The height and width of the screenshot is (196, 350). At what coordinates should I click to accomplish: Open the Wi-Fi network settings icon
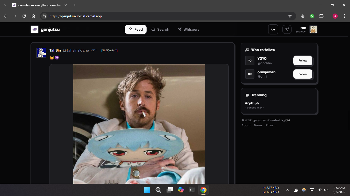tap(320, 190)
